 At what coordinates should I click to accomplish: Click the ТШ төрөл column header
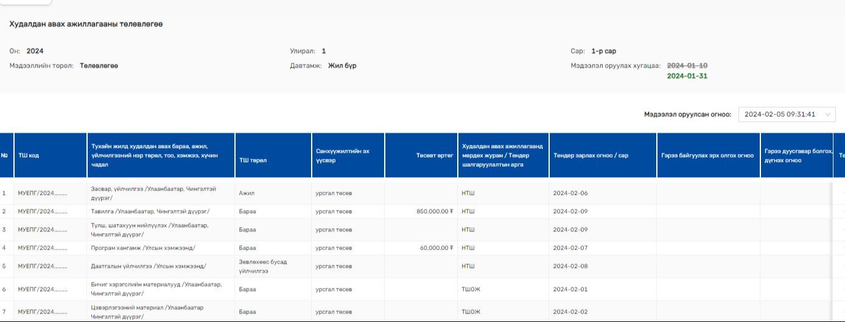pos(253,160)
